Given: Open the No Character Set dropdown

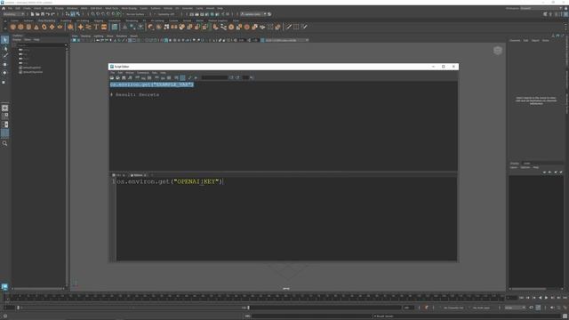Looking at the screenshot, I should (453, 308).
